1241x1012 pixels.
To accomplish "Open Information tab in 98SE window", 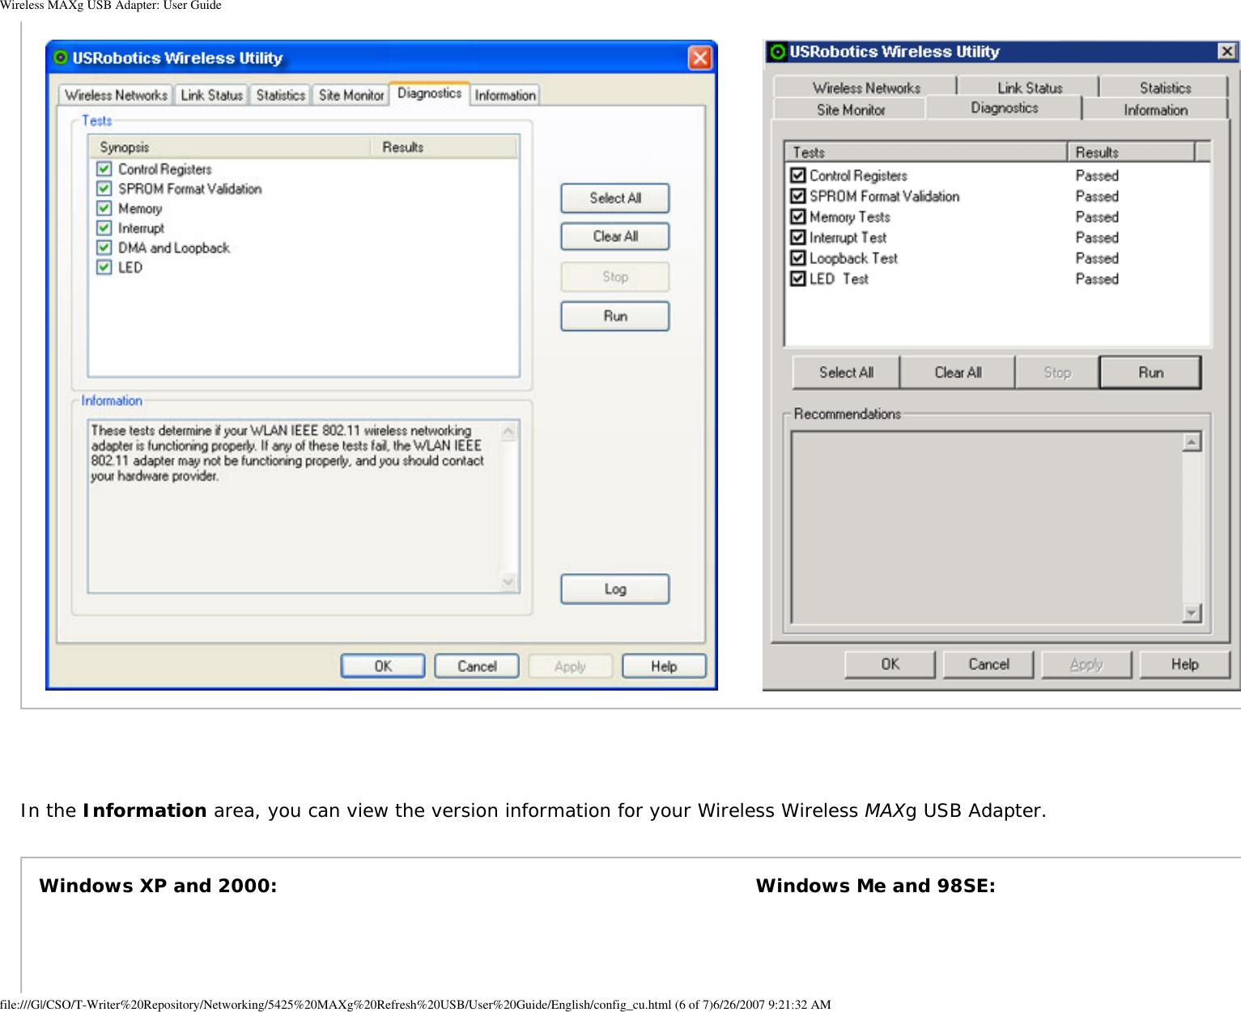I will [x=1155, y=109].
